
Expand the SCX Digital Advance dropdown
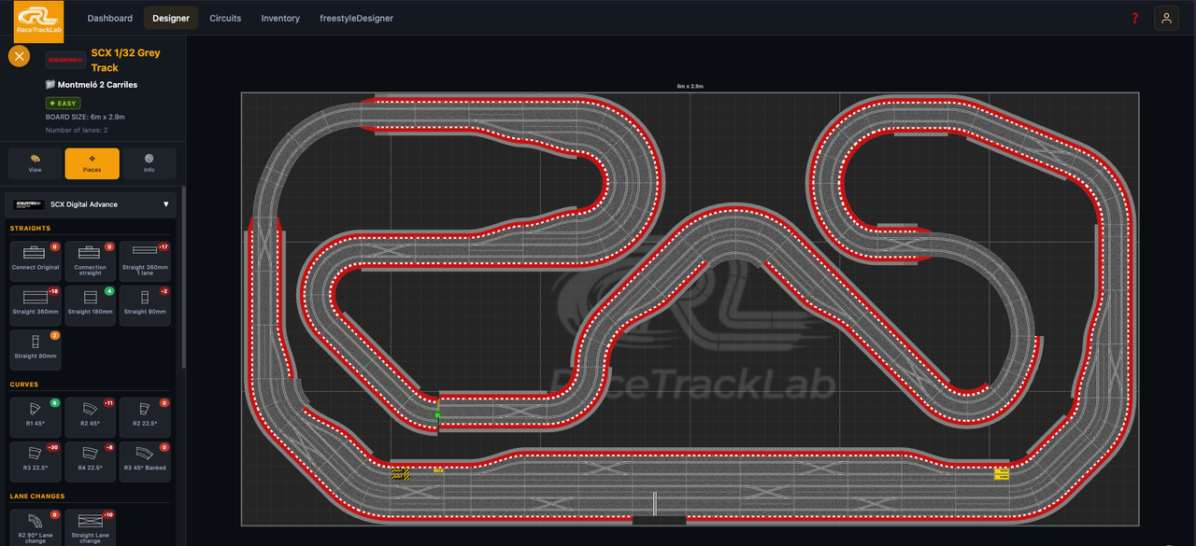[92, 204]
